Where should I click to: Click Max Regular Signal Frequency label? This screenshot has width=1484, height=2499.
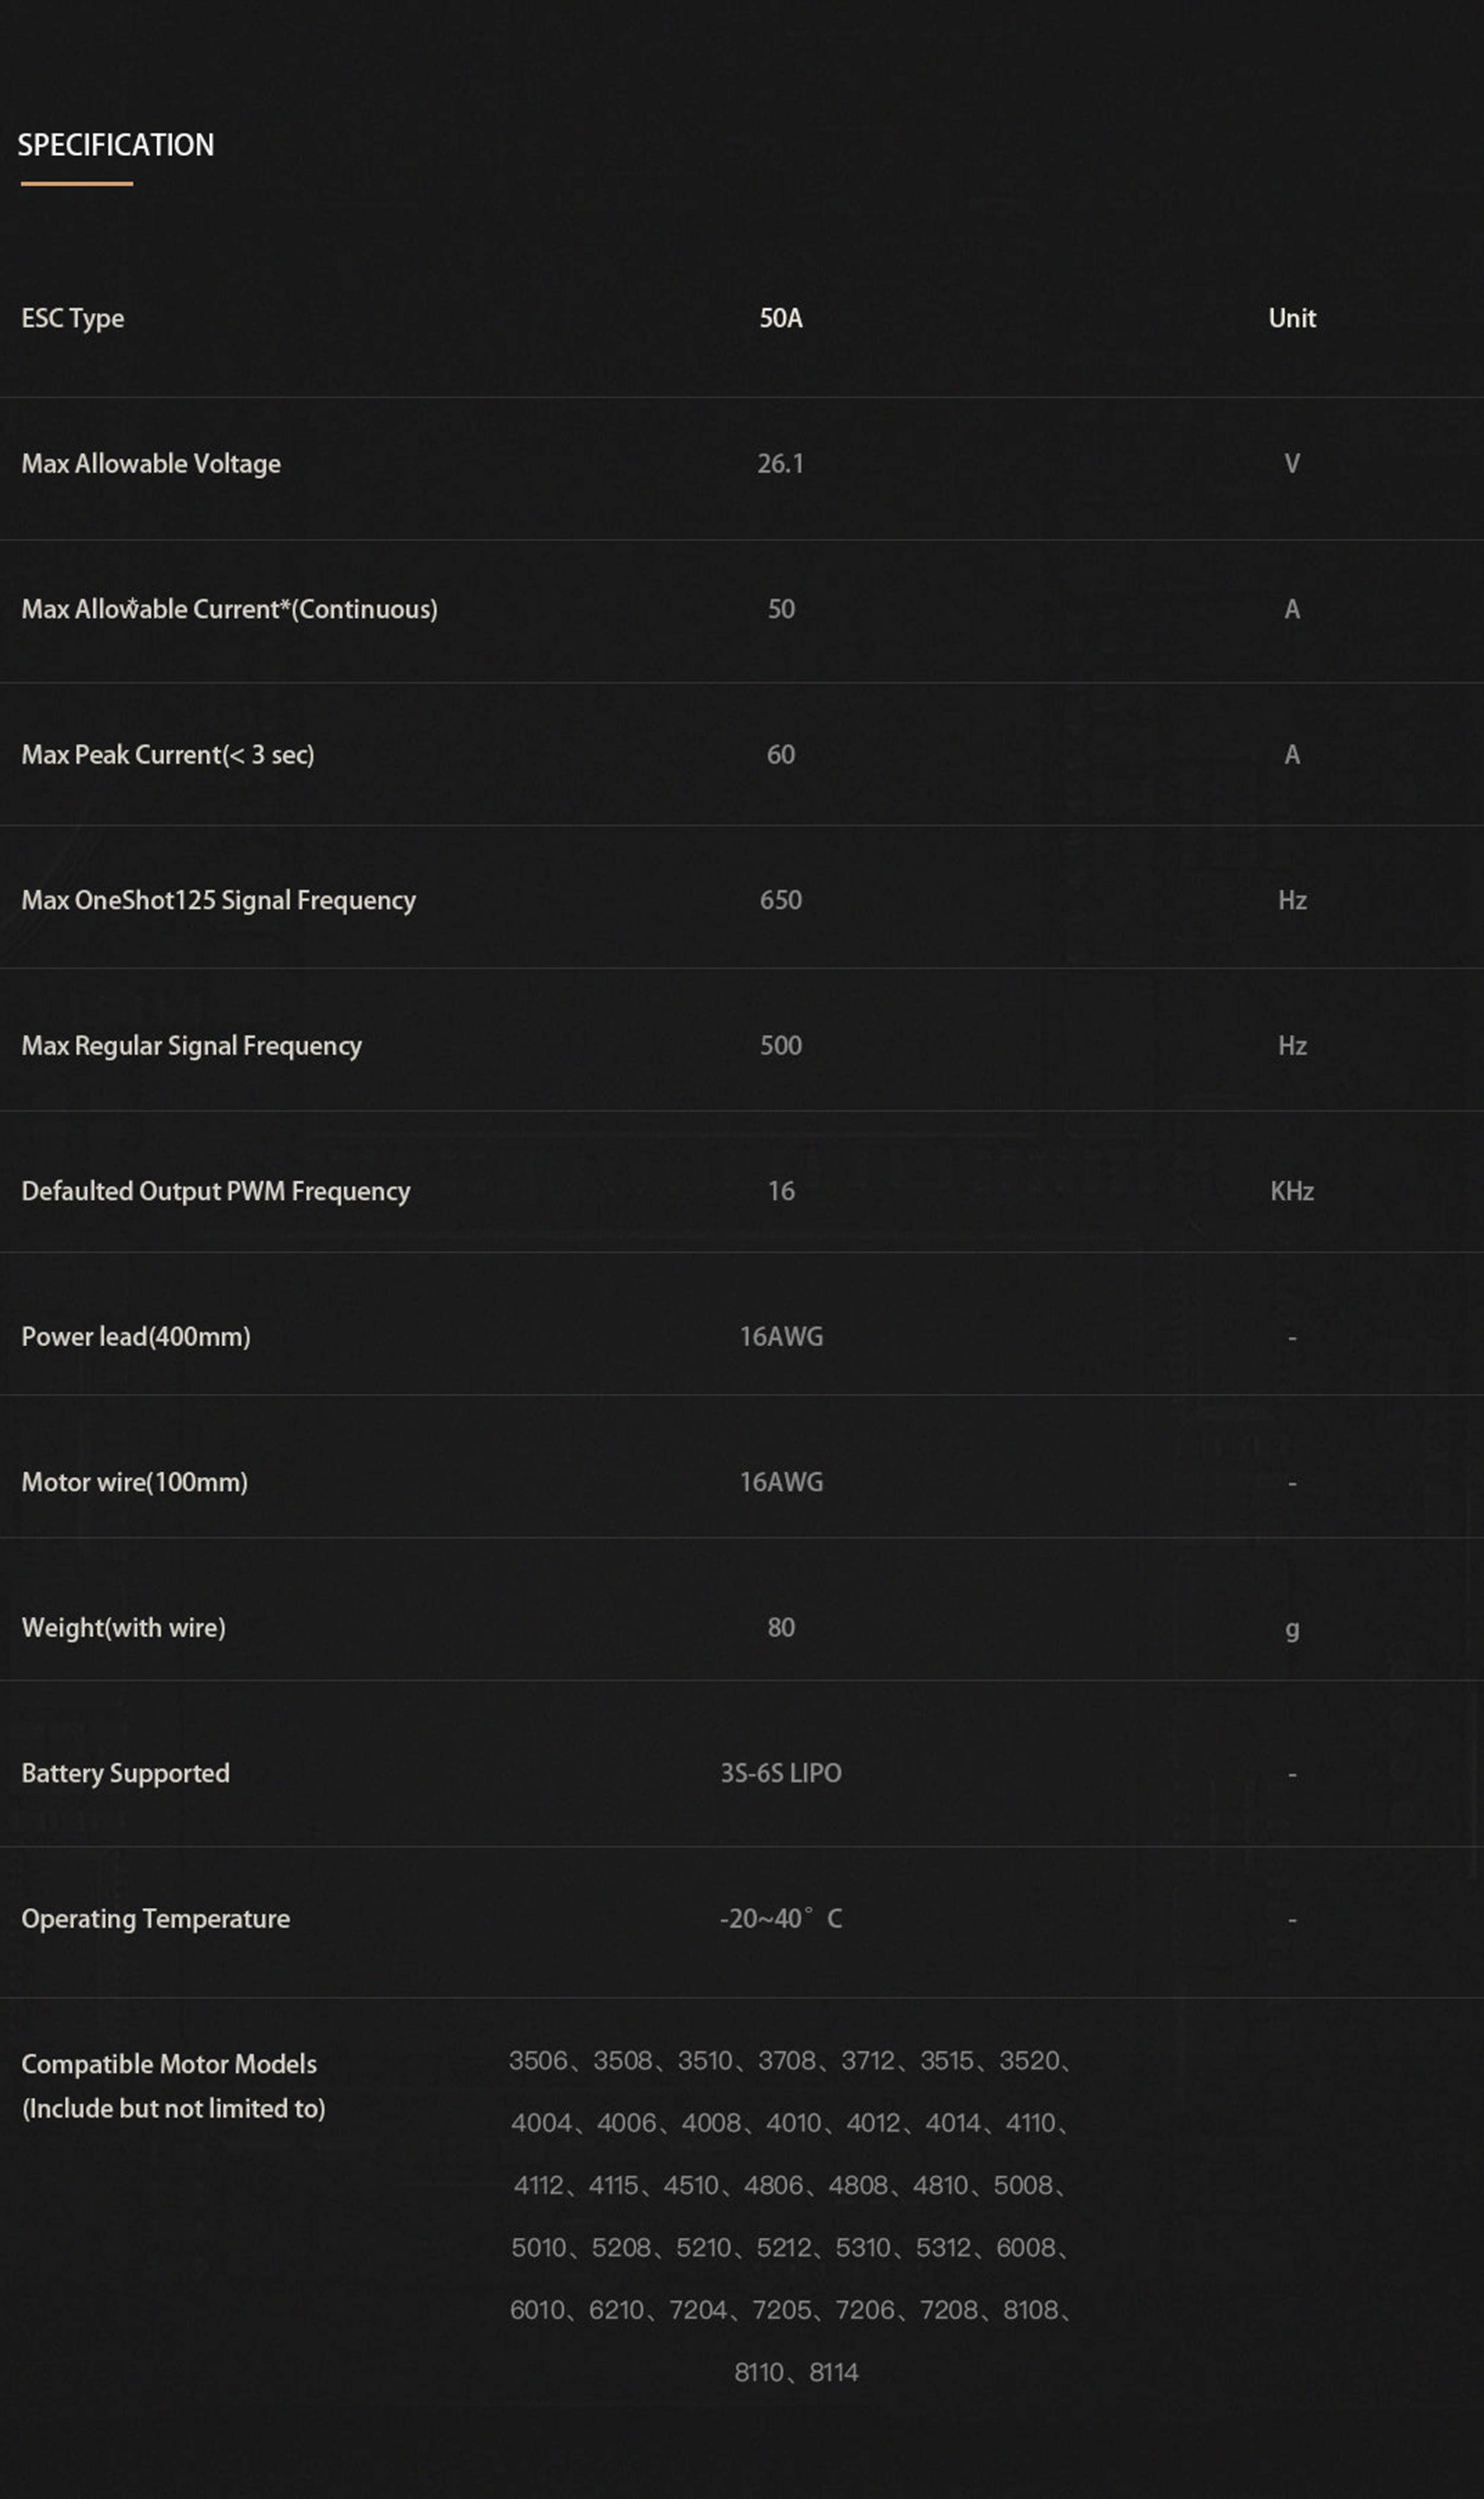point(191,1046)
